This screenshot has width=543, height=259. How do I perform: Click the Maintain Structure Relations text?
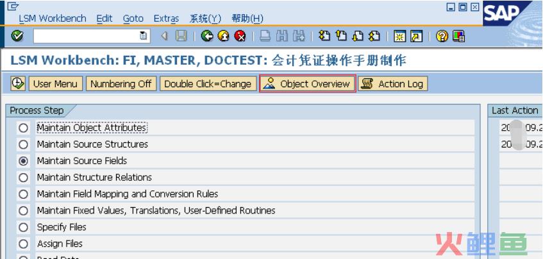point(94,178)
